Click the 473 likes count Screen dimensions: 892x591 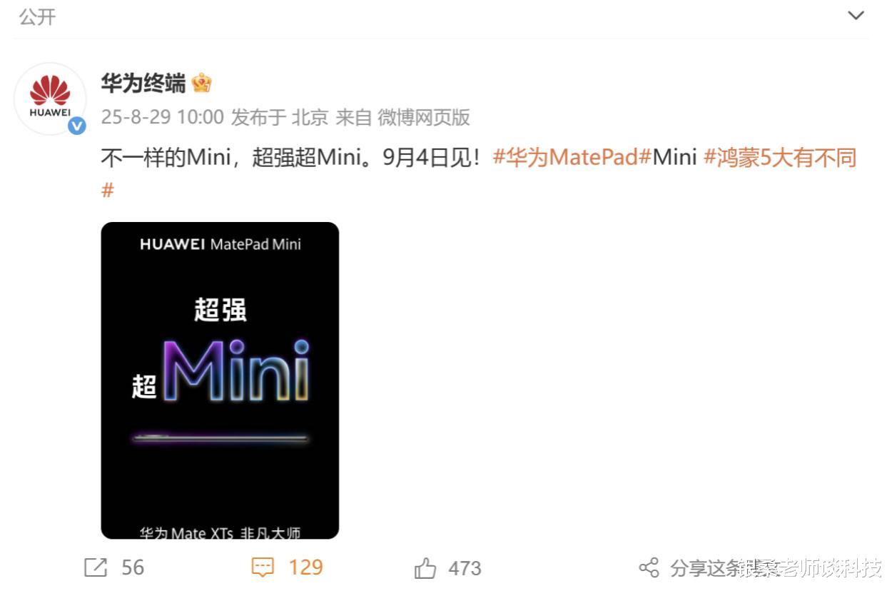tap(465, 568)
